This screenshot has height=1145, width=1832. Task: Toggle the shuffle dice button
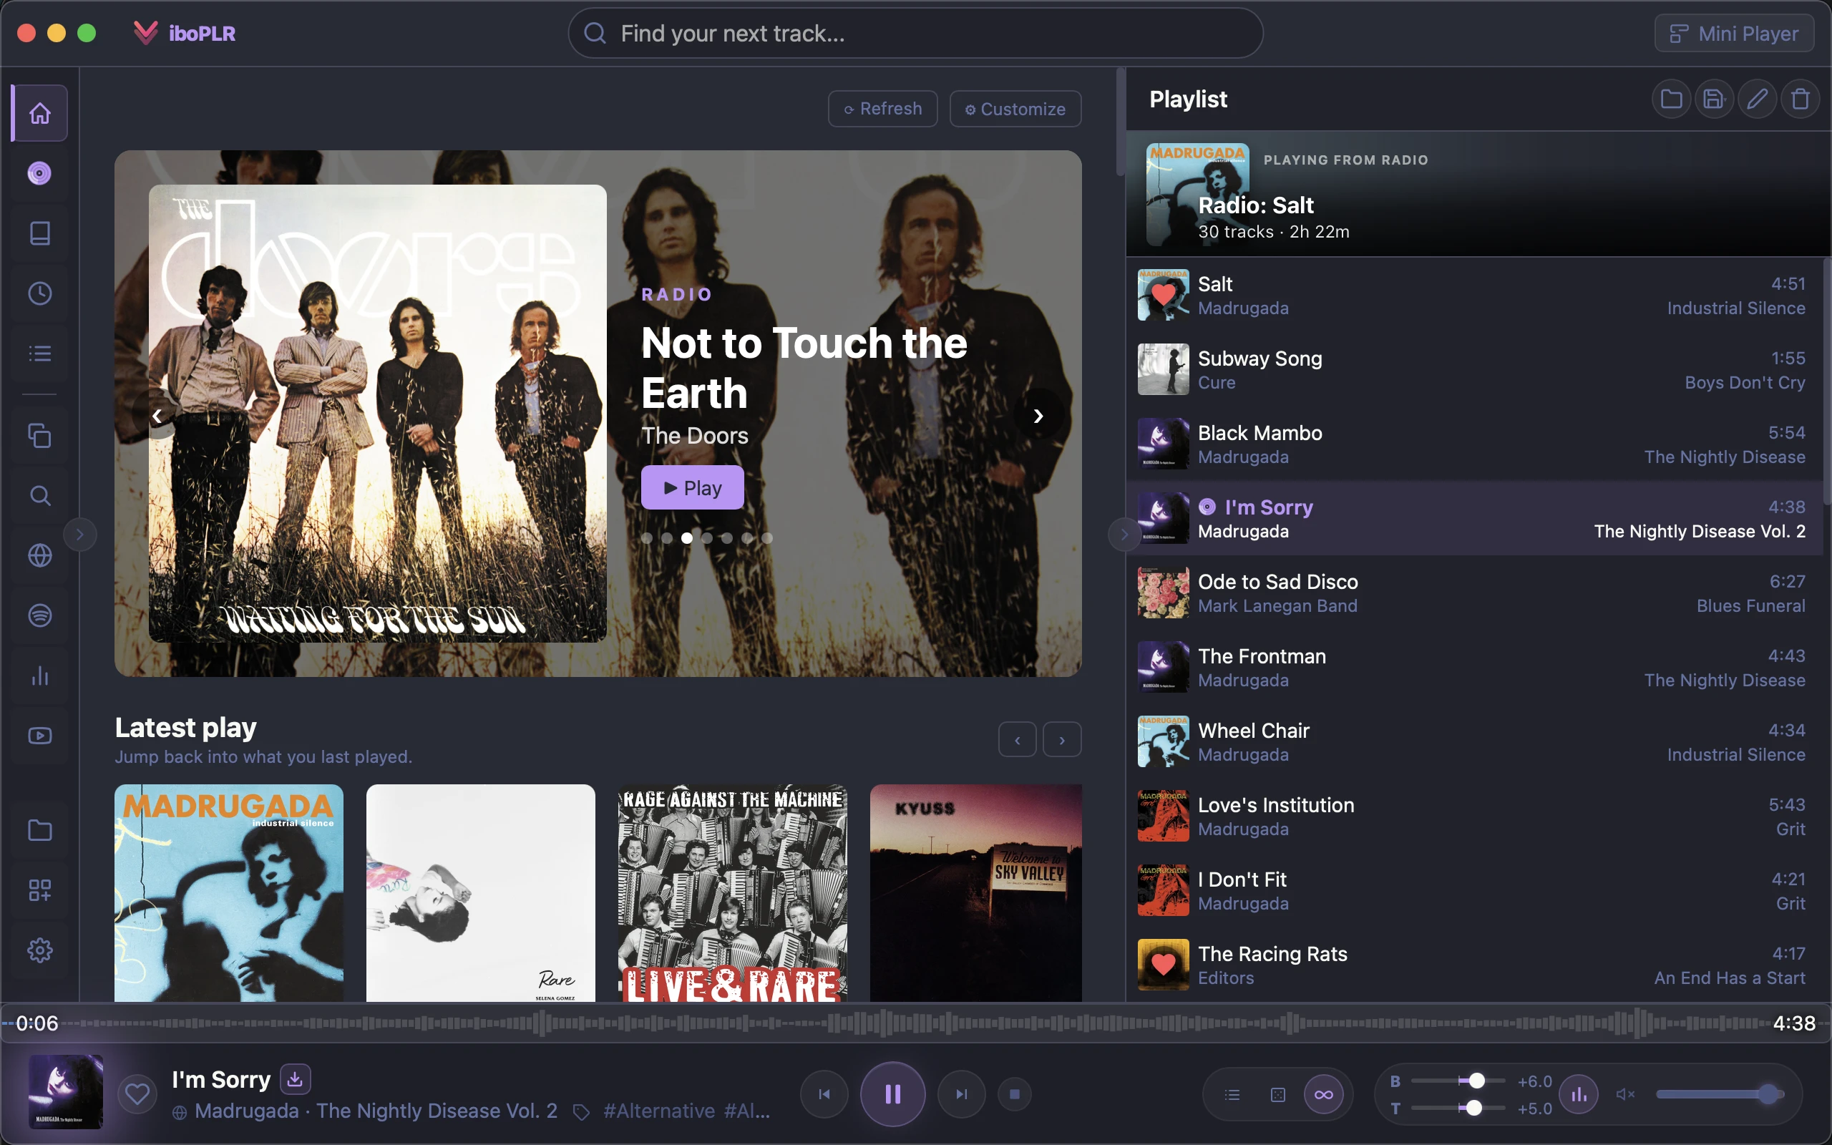[x=1278, y=1094]
